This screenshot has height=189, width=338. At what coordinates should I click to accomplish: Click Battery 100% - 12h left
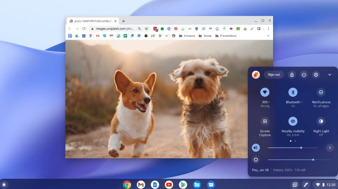289,170
